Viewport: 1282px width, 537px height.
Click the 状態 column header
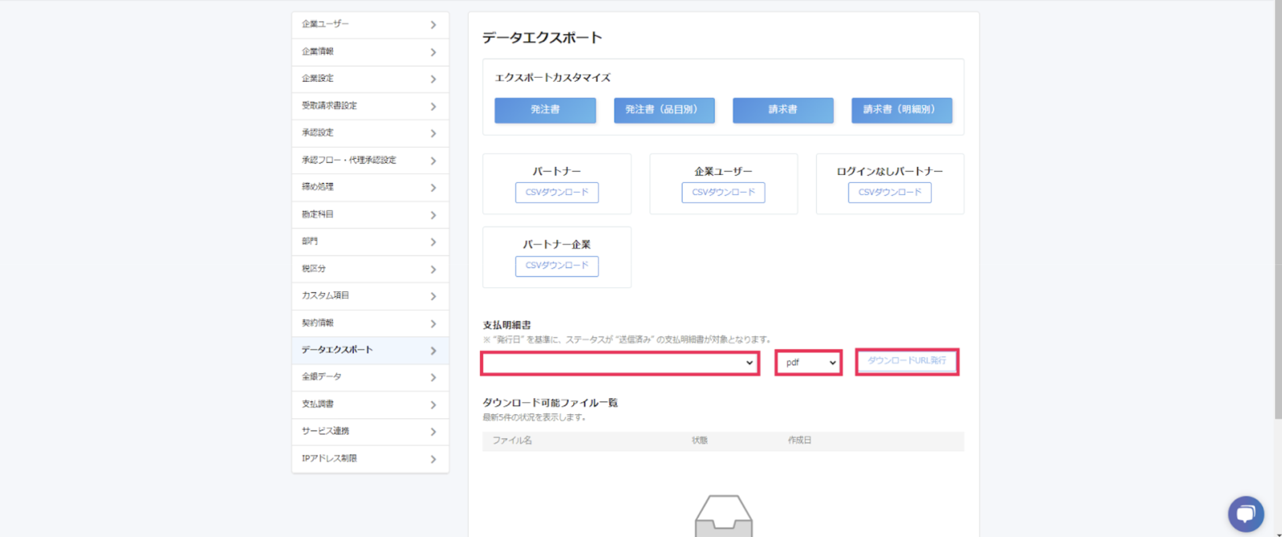(700, 441)
